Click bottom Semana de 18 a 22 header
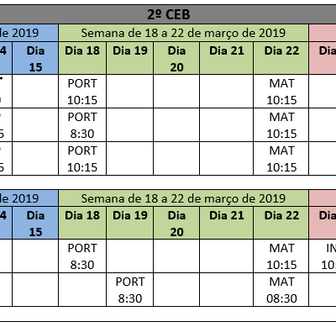336x327 pixels. click(183, 198)
